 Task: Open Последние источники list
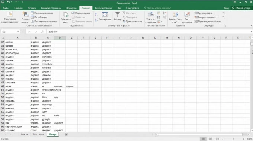(x=44, y=21)
